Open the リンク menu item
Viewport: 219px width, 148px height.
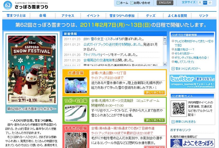[204, 15]
